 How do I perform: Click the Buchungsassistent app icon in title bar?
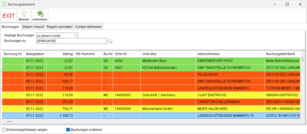[4, 4]
